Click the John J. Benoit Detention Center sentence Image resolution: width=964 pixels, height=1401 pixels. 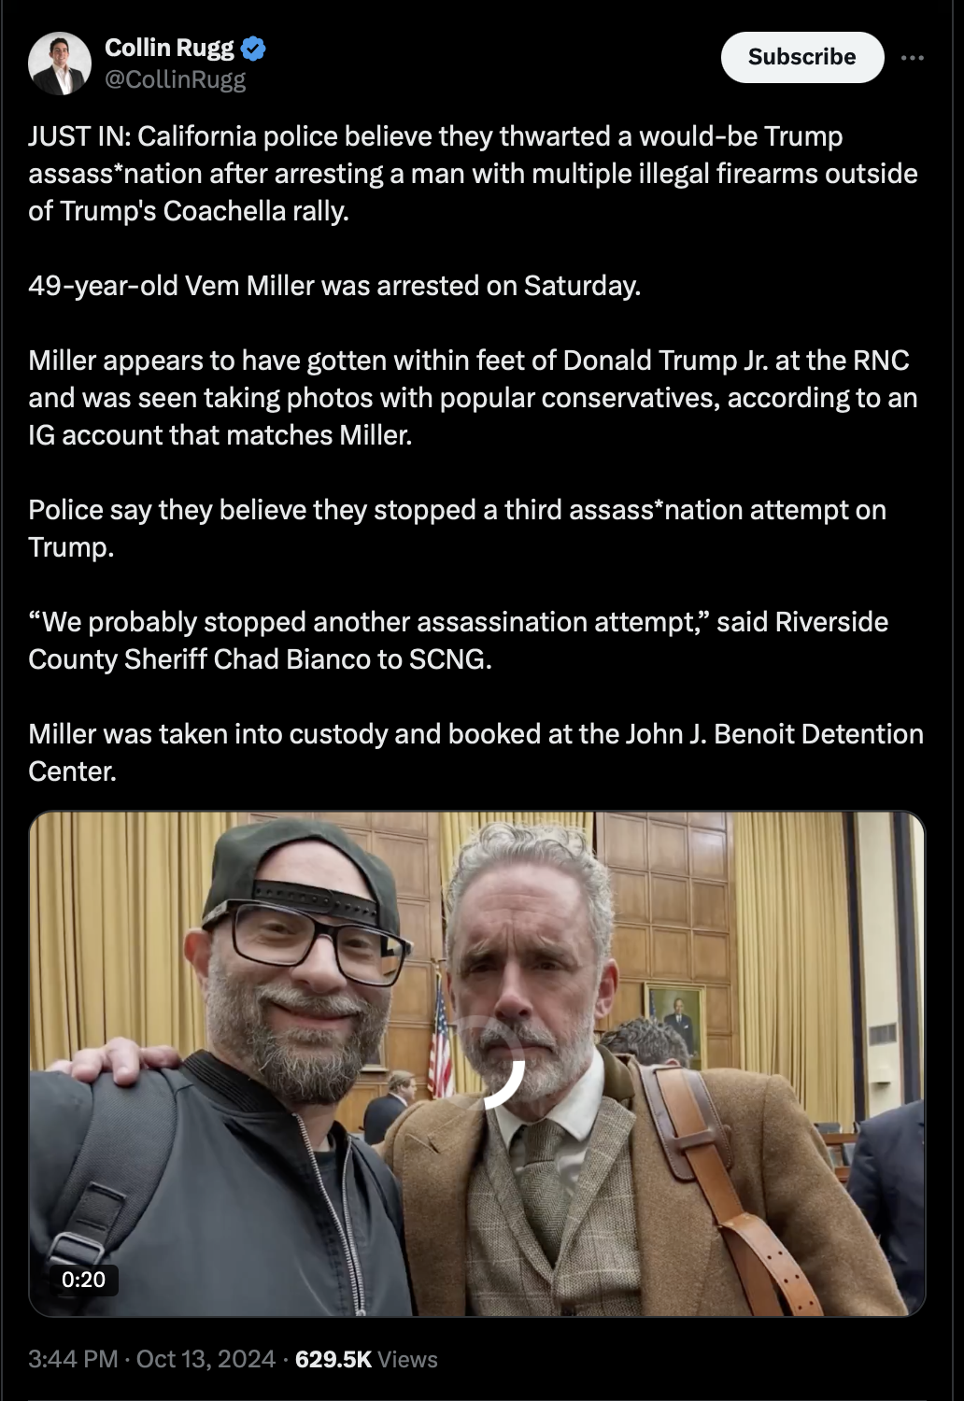476,752
